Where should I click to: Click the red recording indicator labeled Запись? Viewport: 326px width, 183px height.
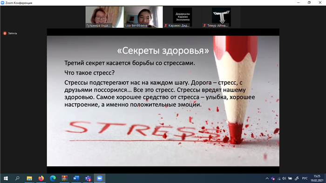coord(10,33)
